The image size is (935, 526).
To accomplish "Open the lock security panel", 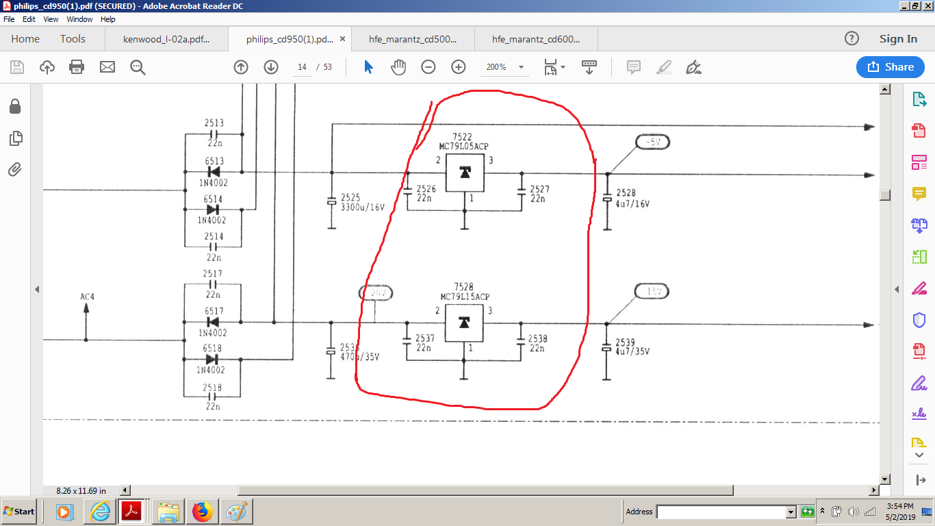I will [x=15, y=106].
